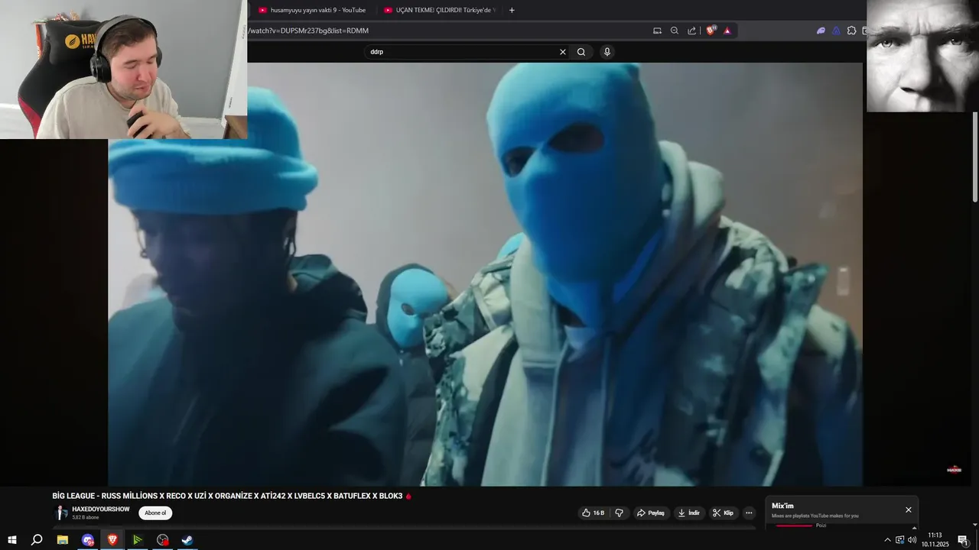The width and height of the screenshot is (979, 550).
Task: Open Windows taskbar search
Action: 37,540
